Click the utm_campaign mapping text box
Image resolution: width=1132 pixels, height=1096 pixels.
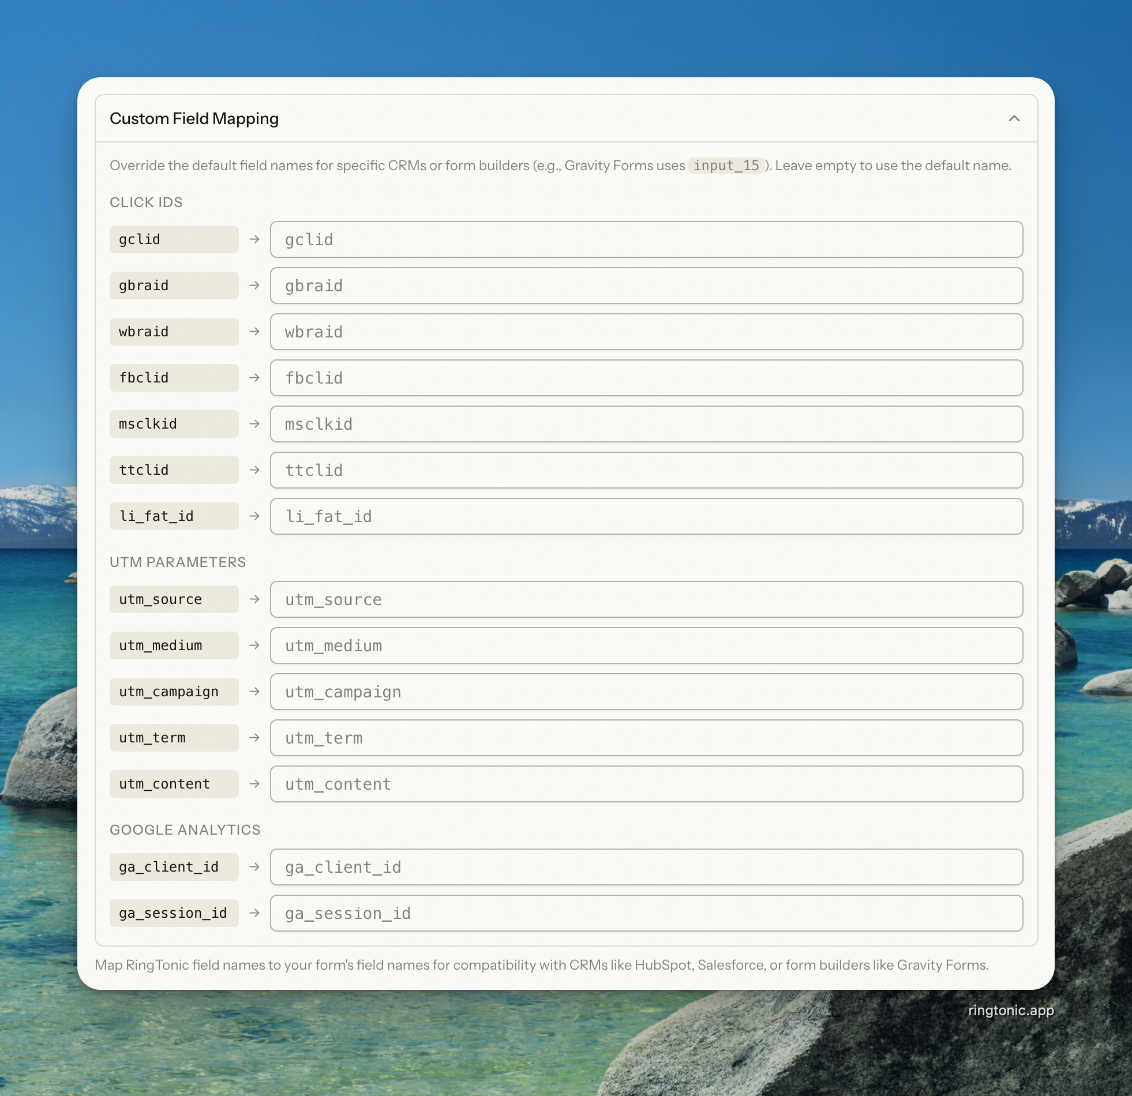click(646, 692)
